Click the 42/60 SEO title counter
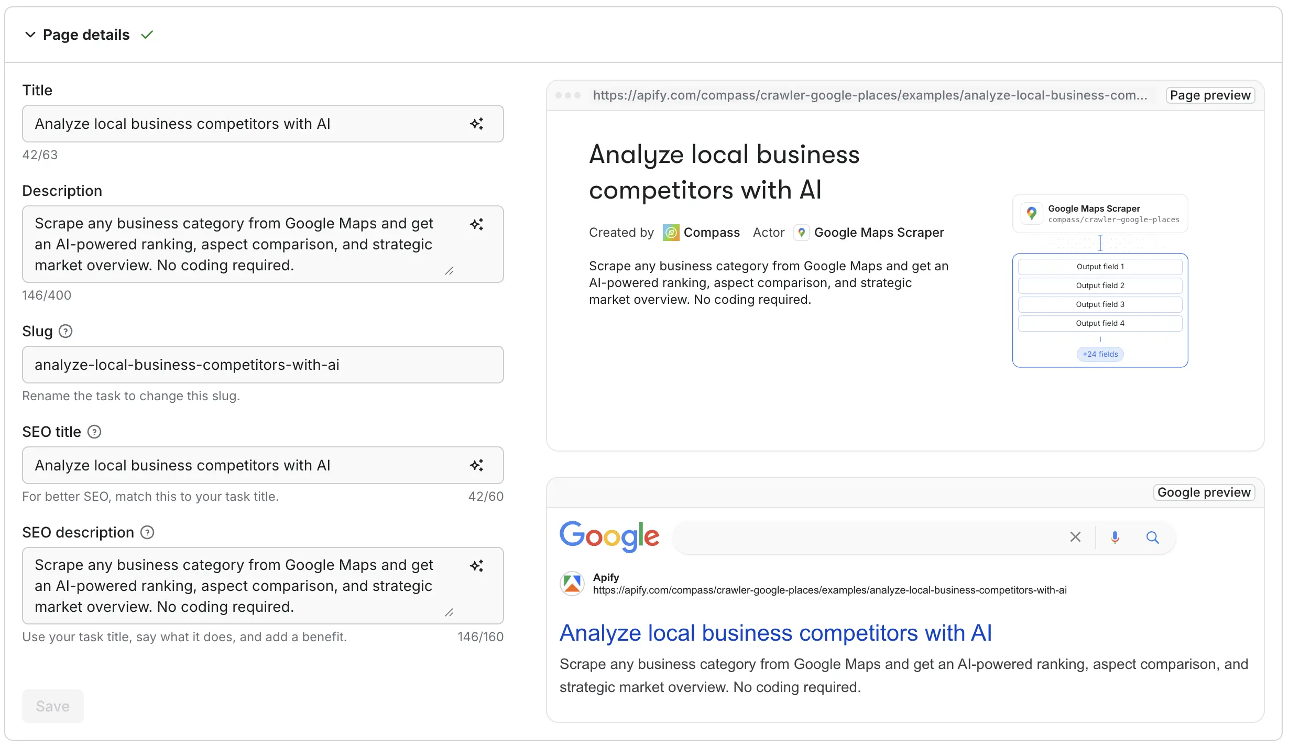 click(486, 497)
